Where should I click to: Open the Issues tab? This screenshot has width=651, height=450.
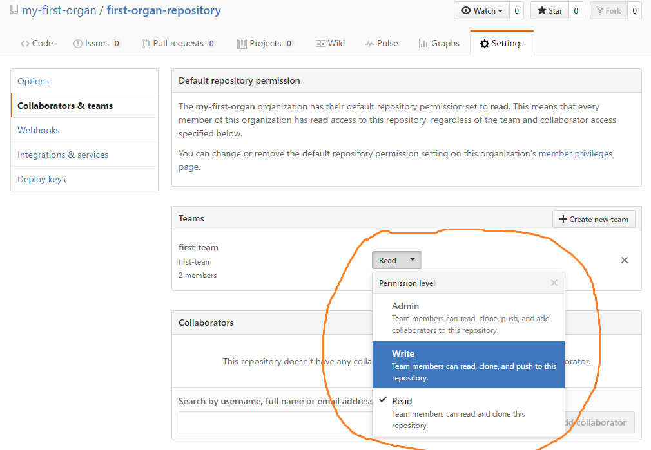pyautogui.click(x=97, y=43)
